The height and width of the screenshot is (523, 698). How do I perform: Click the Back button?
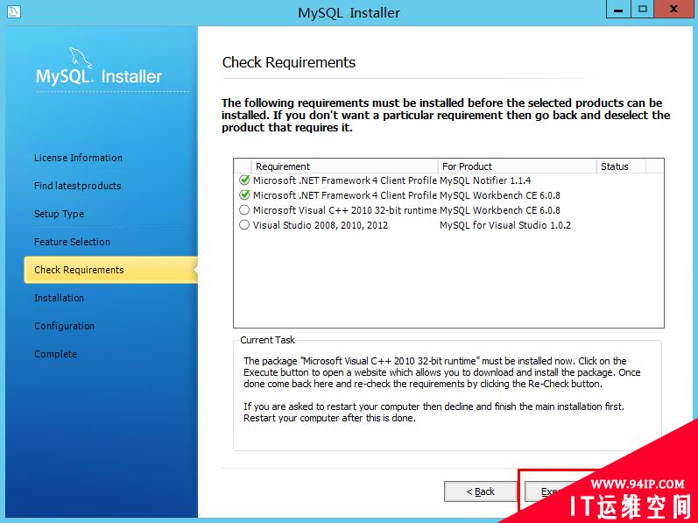[480, 491]
